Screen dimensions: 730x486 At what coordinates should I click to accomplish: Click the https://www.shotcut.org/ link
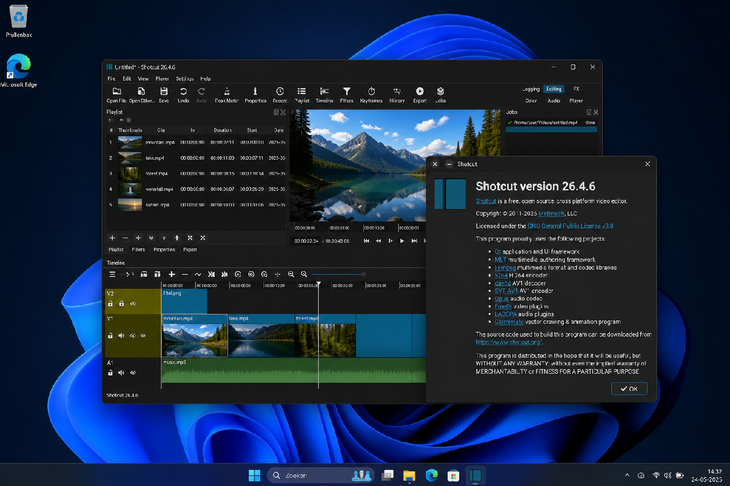click(509, 342)
